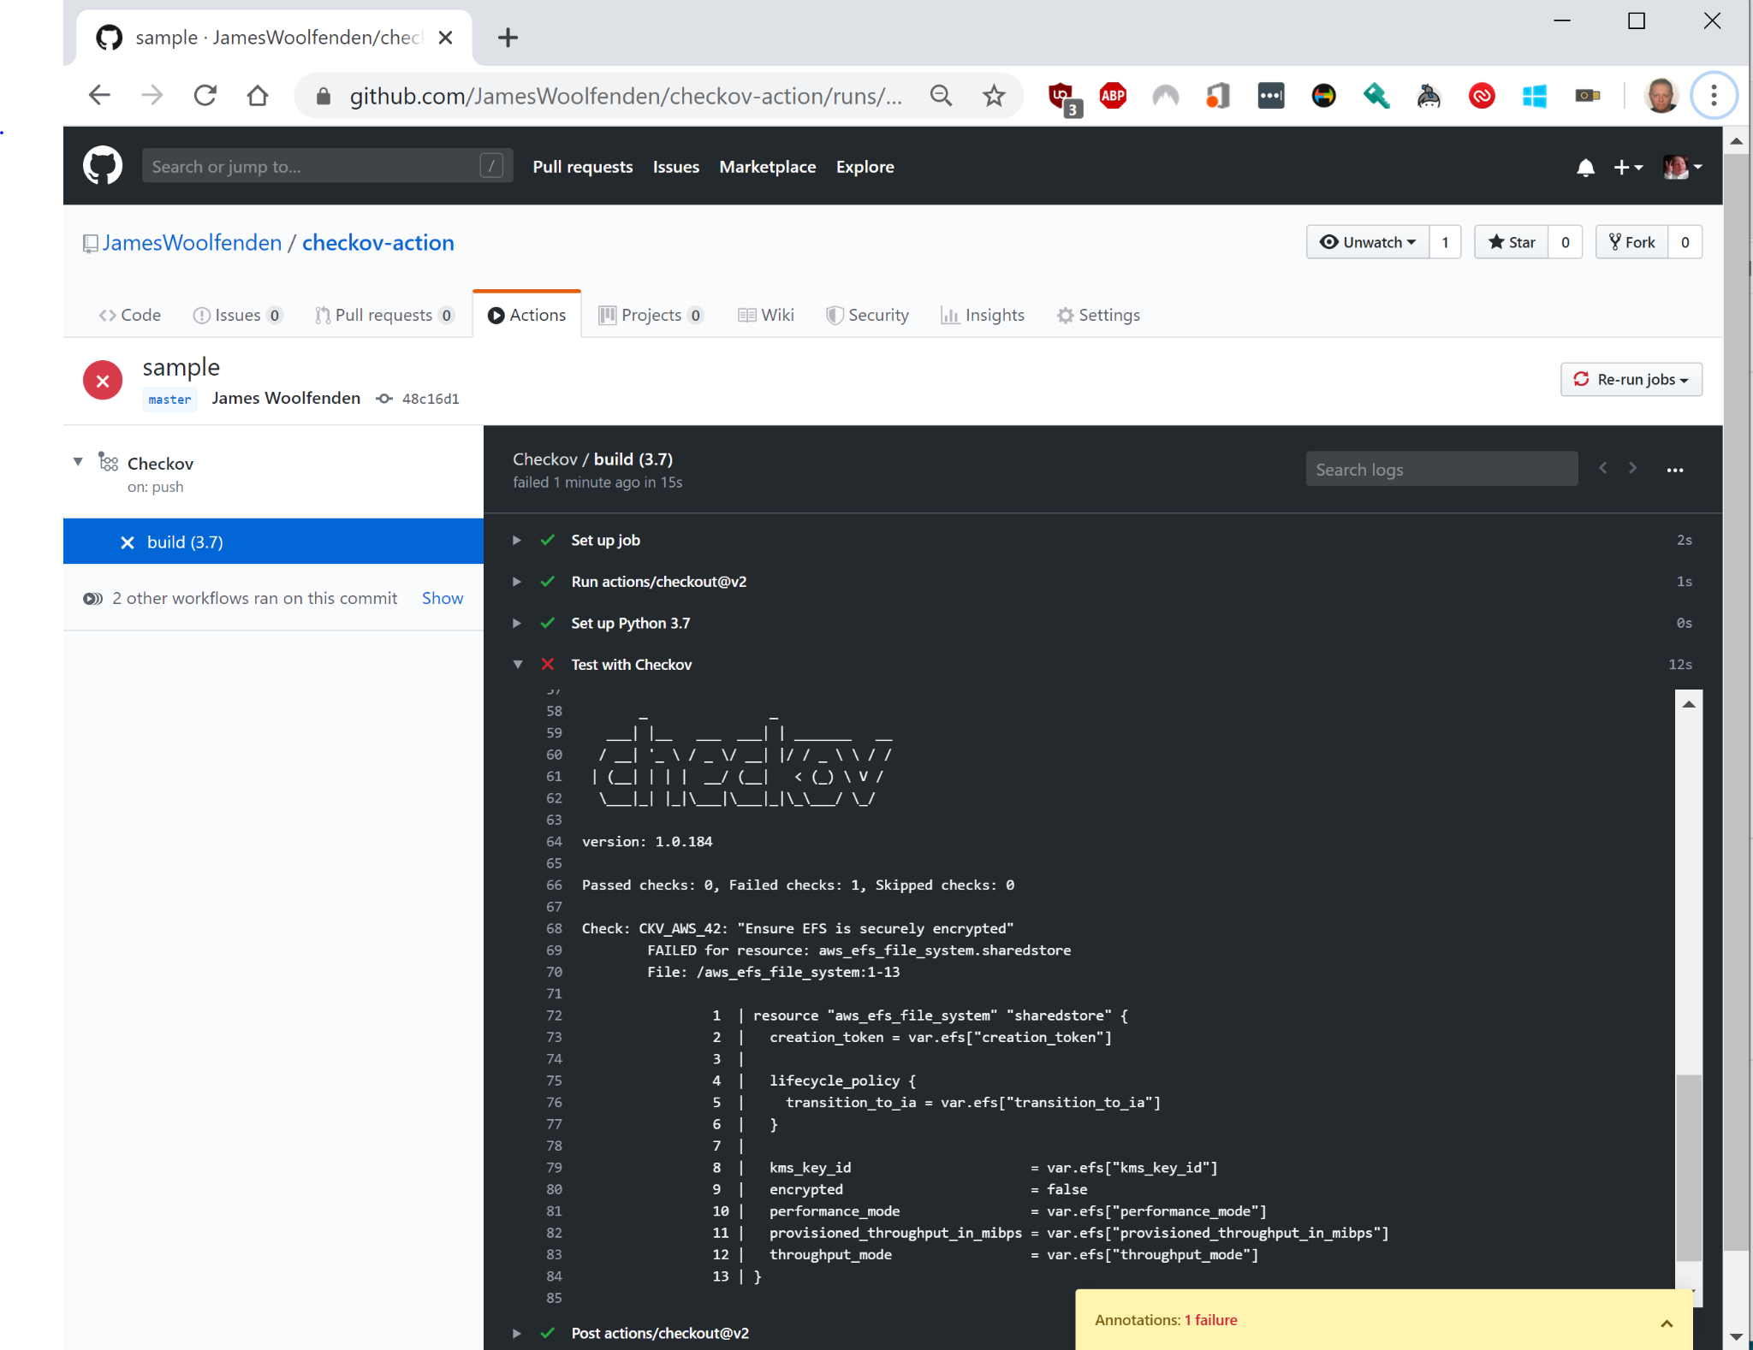The width and height of the screenshot is (1753, 1350).
Task: Expand the Set up job step
Action: [517, 540]
